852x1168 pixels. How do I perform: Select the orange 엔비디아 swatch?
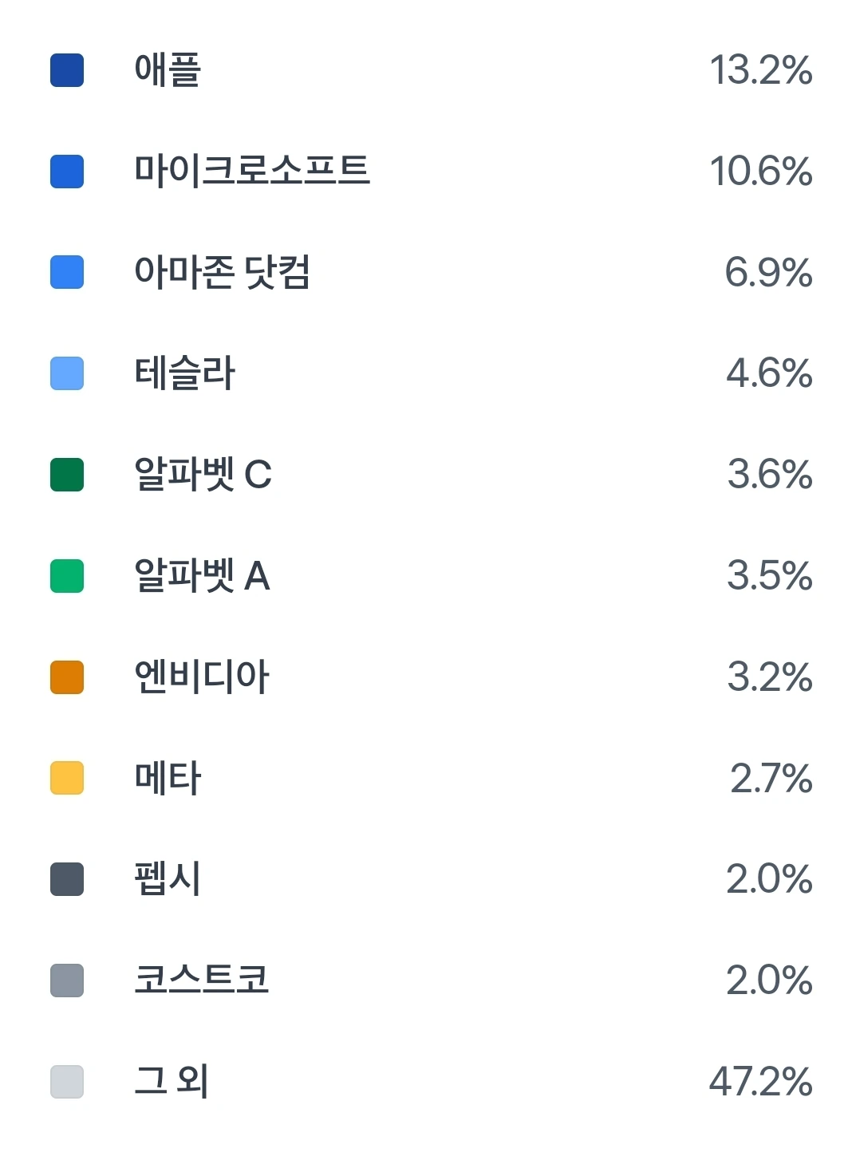(67, 677)
